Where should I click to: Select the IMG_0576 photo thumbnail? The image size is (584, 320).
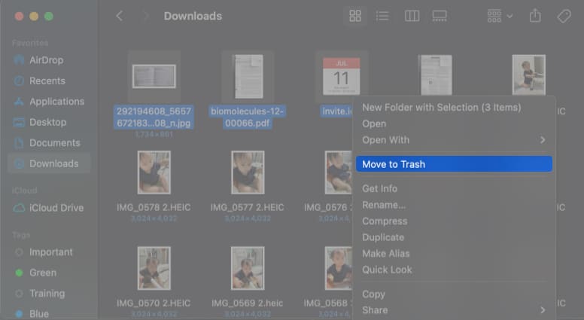click(x=338, y=172)
